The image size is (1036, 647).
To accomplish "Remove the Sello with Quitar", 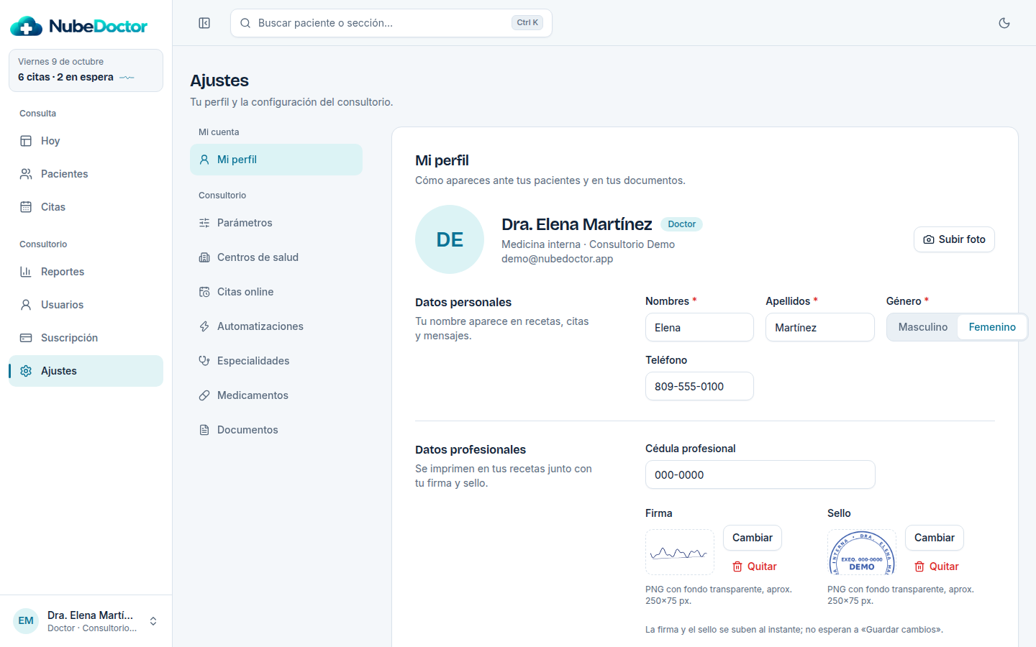I will coord(936,566).
